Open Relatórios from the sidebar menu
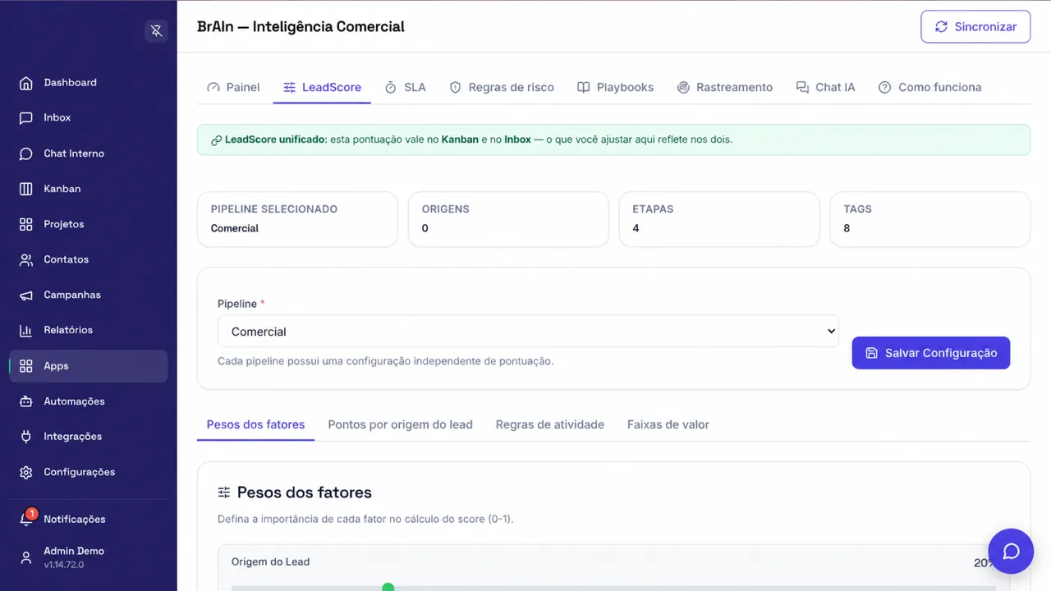This screenshot has width=1051, height=591. [x=89, y=330]
